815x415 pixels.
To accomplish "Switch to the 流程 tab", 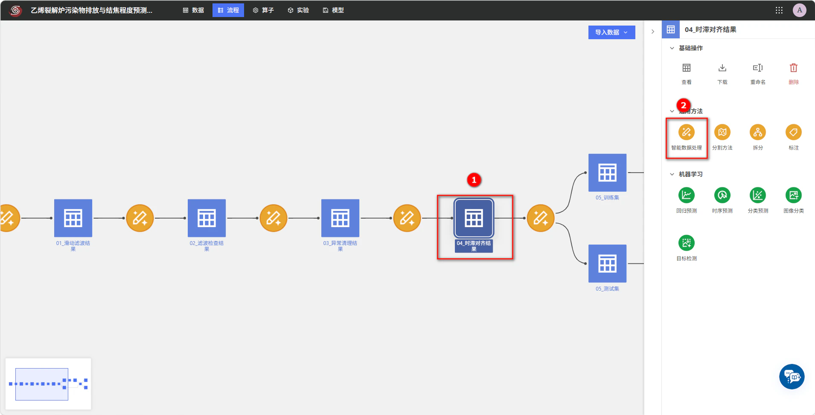I will coord(228,10).
